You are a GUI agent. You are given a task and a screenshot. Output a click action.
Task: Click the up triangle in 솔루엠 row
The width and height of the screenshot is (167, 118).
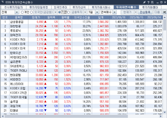pyautogui.click(x=45, y=102)
